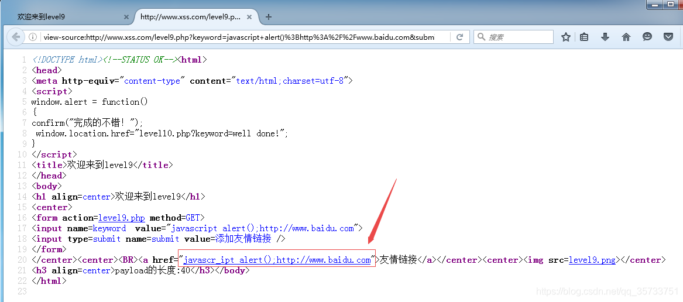Click the <body> tag on line 13
Screen dimensions: 683x302
pyautogui.click(x=47, y=186)
